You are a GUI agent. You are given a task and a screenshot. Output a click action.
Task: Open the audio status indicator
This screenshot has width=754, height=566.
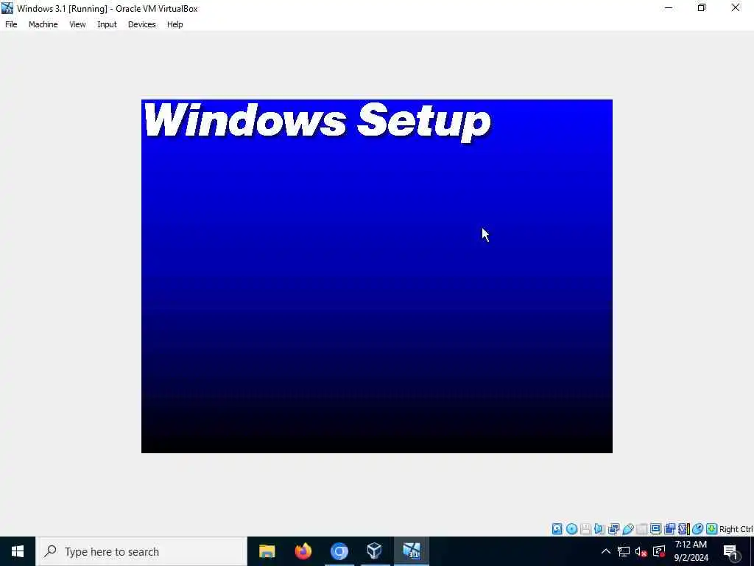599,529
